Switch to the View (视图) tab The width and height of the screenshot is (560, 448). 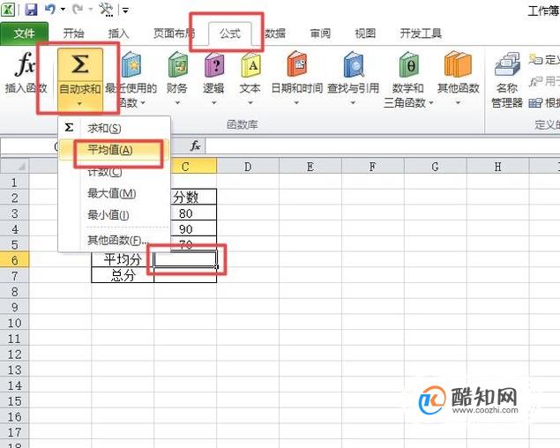click(365, 34)
